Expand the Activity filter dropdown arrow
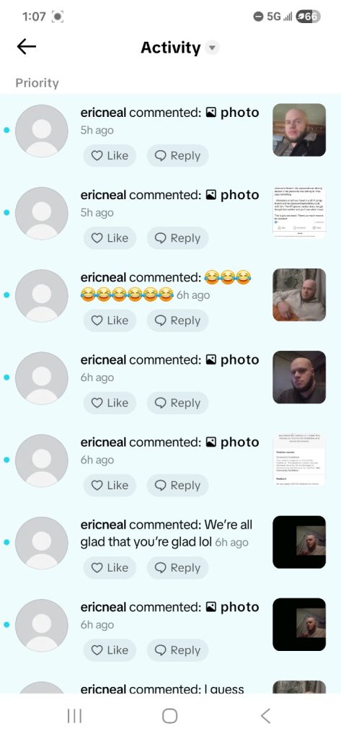This screenshot has width=341, height=739. 213,48
